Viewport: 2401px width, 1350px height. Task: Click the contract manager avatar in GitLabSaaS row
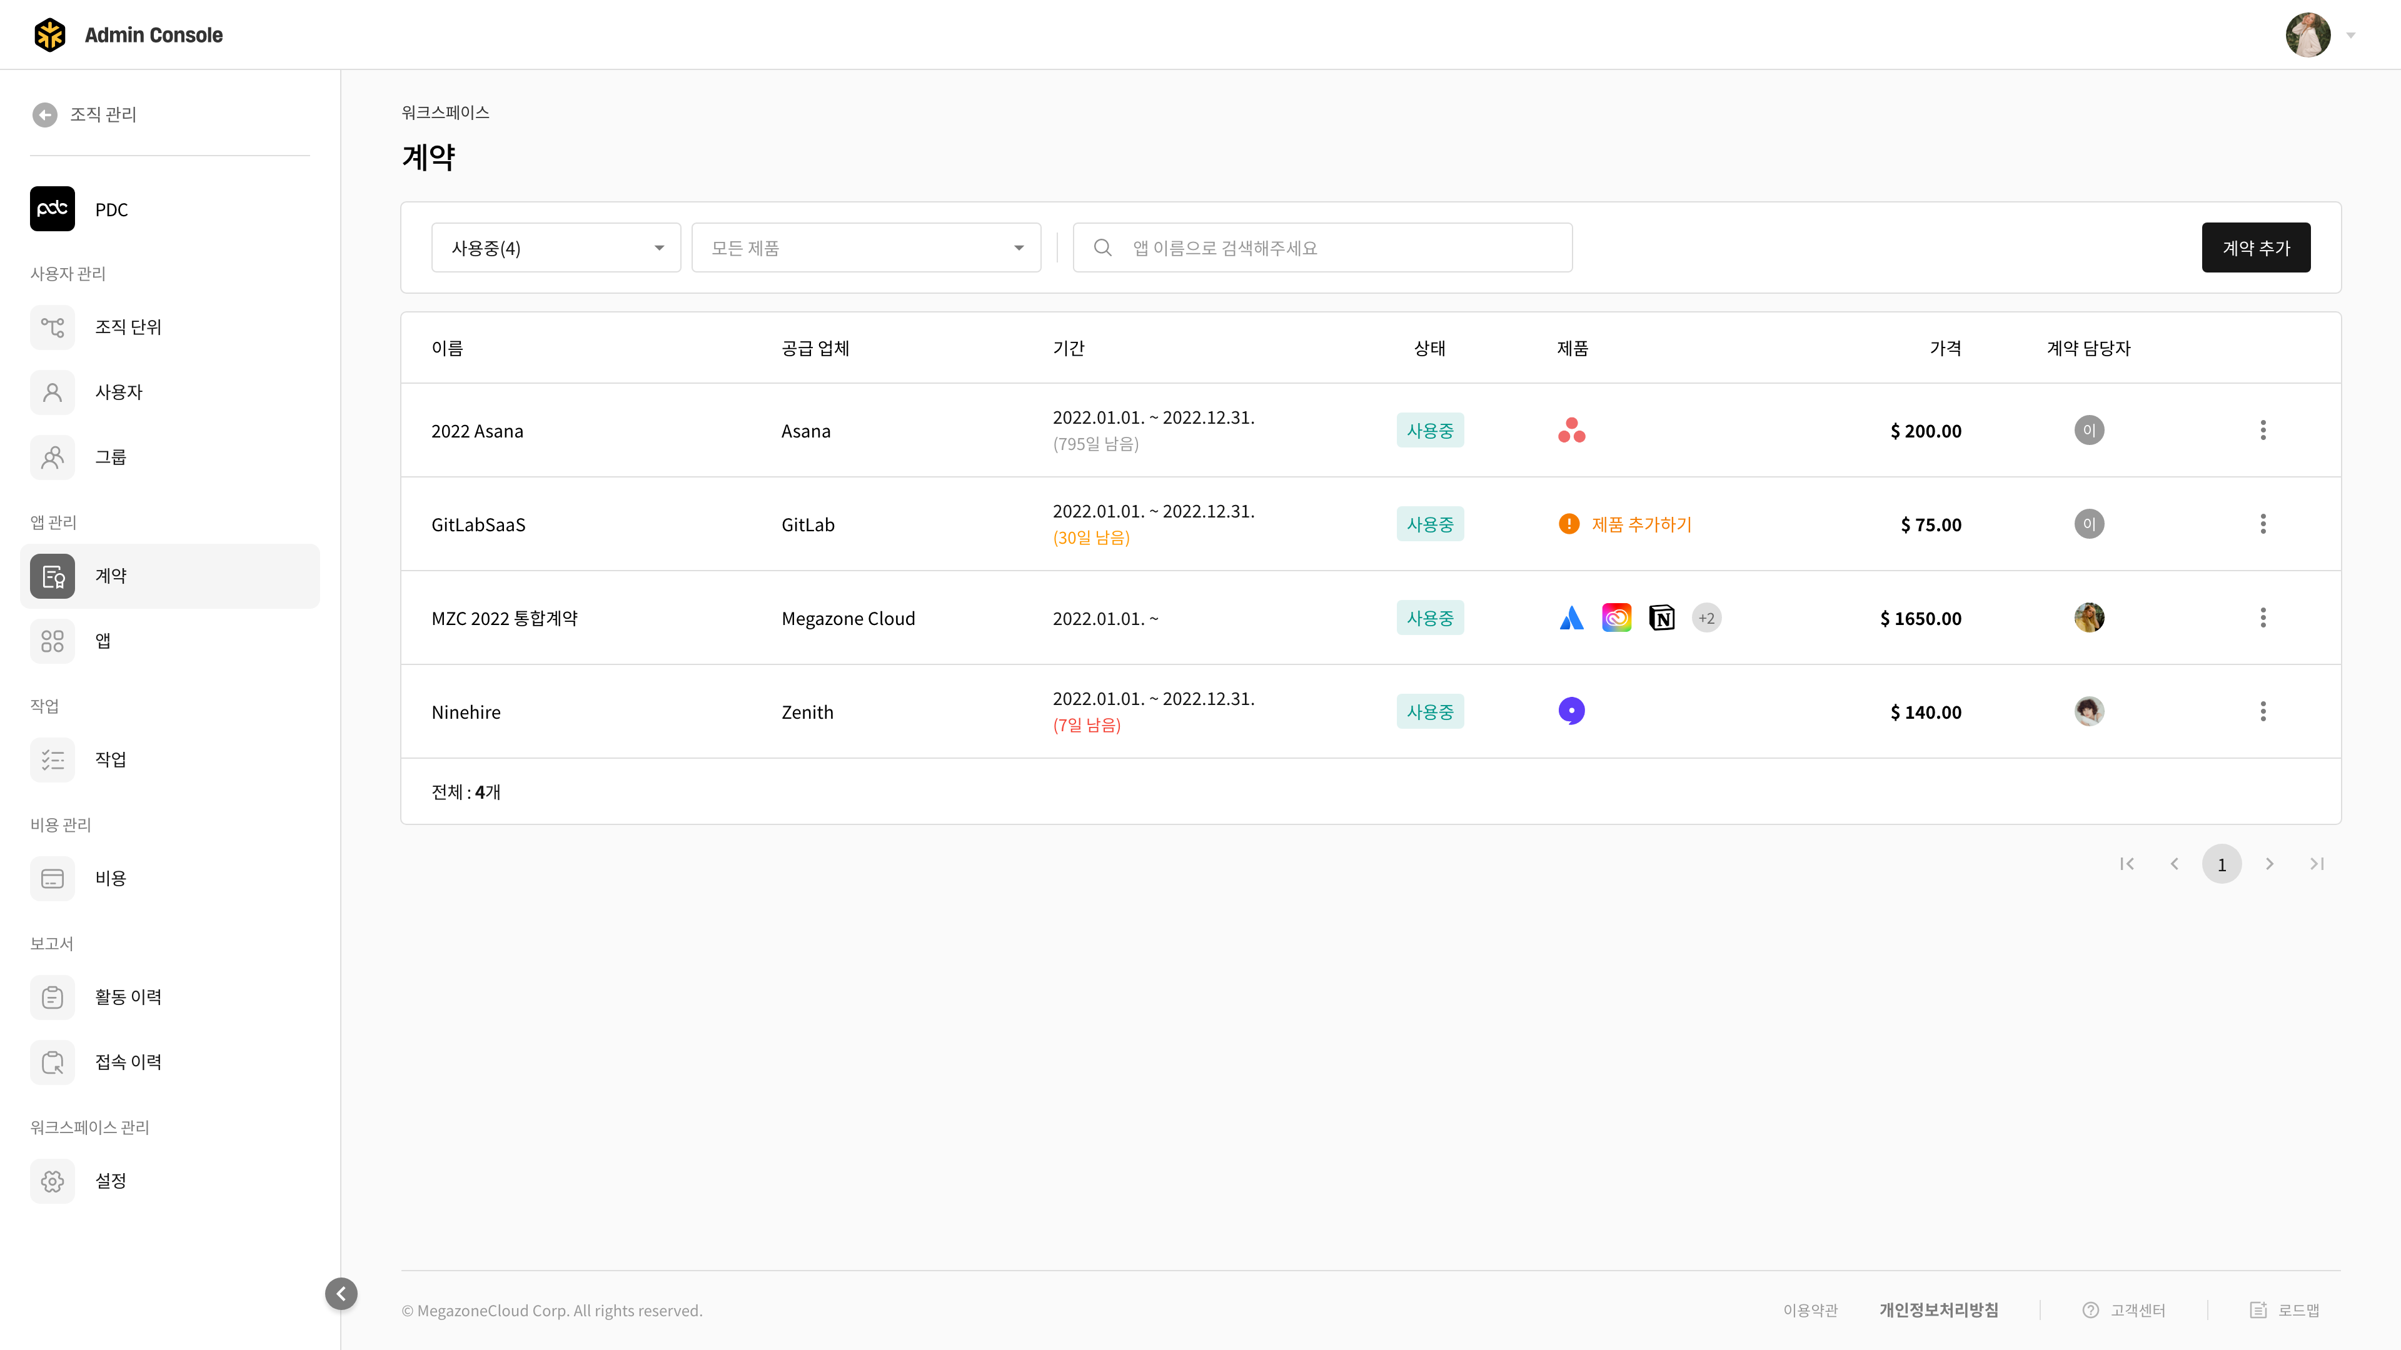point(2089,524)
